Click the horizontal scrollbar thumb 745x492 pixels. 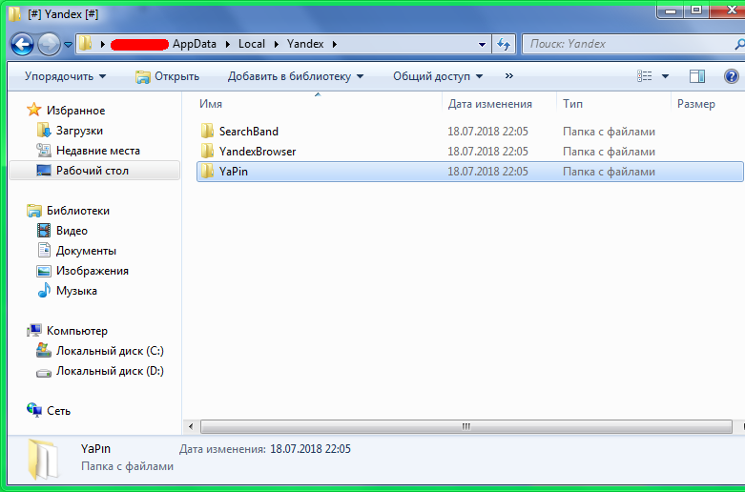coord(466,426)
